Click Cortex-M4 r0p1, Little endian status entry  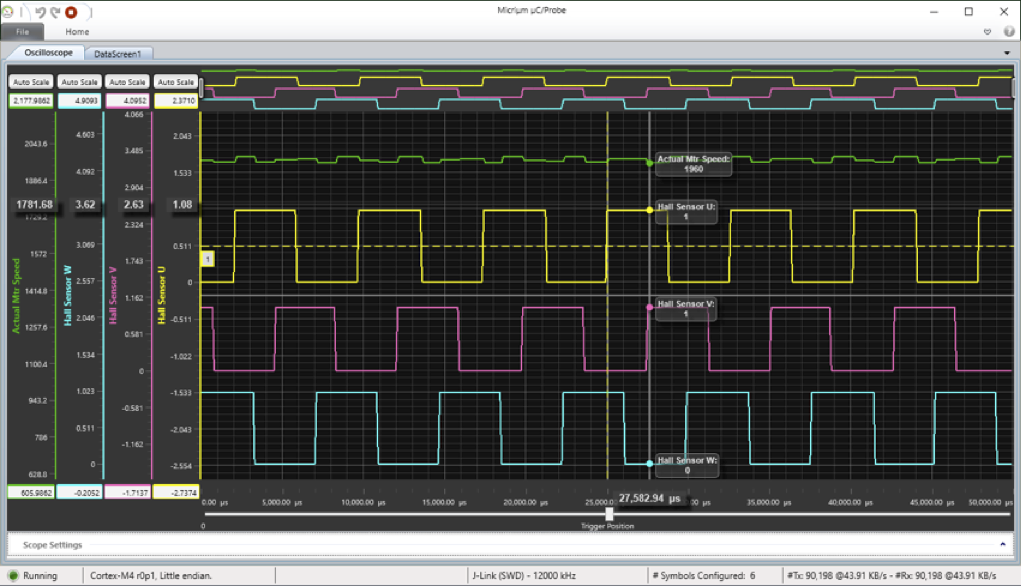tap(151, 576)
